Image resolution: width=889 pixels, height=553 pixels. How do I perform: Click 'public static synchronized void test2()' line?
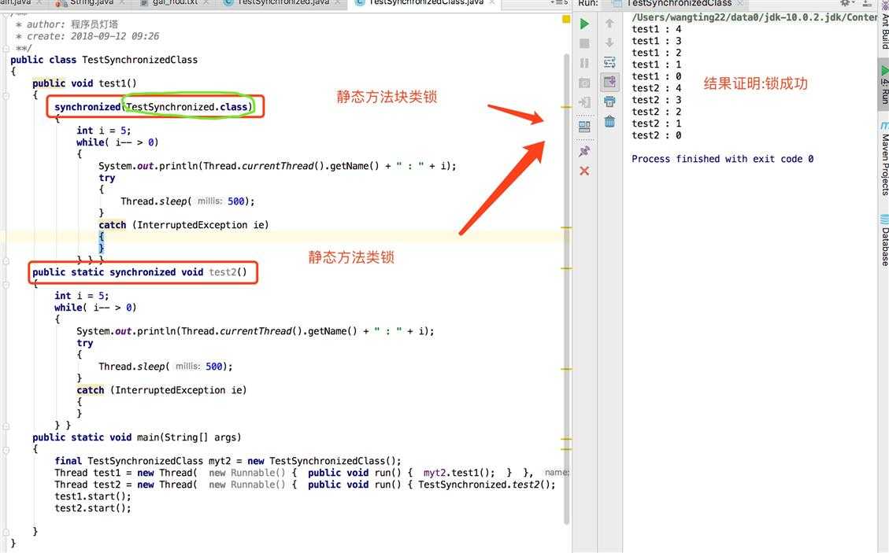(139, 272)
